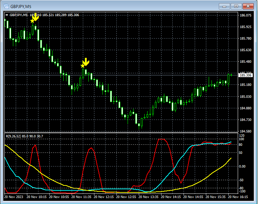Click indicator scale level 50
The width and height of the screenshot is (258, 204).
(x=241, y=153)
